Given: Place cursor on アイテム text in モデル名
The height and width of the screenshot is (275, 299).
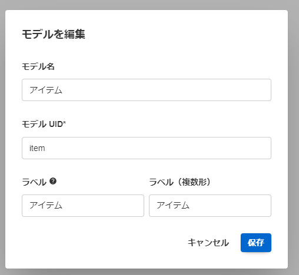Looking at the screenshot, I should (46, 90).
